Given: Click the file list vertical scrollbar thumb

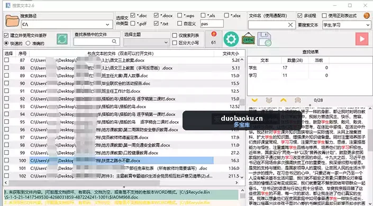Looking at the screenshot, I should [x=242, y=102].
